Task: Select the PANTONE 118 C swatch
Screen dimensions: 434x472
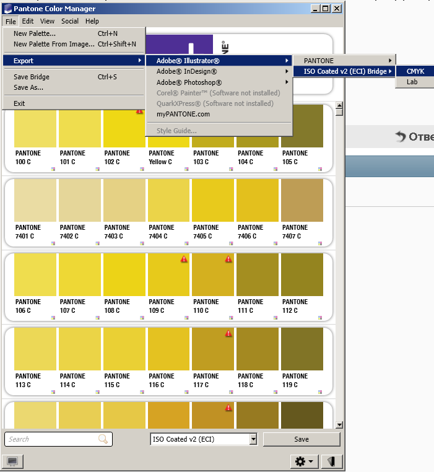Action: (258, 349)
